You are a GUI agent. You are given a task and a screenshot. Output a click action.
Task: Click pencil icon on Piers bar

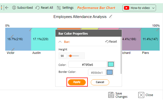click(158, 30)
